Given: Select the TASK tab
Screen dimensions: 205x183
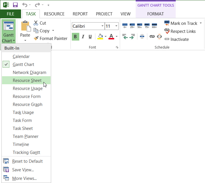Looking at the screenshot, I should pyautogui.click(x=31, y=14).
